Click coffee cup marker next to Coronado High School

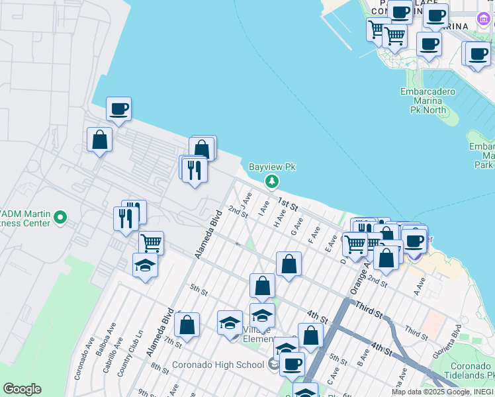coord(292,366)
